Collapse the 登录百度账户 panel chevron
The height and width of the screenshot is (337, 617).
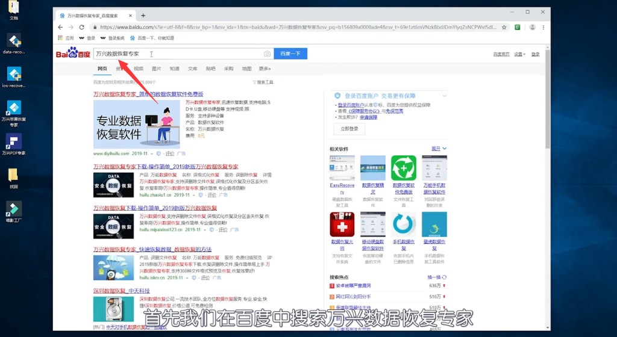[444, 96]
